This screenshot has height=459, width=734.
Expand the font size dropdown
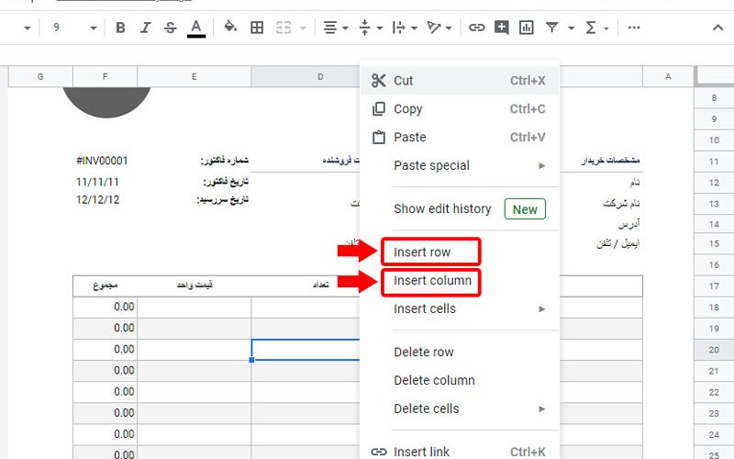(x=94, y=28)
